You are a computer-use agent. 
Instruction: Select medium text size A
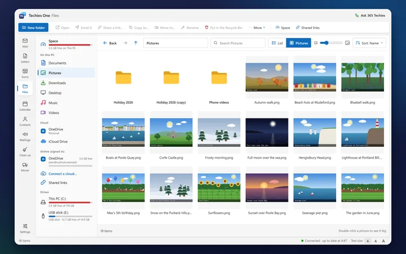(x=376, y=241)
